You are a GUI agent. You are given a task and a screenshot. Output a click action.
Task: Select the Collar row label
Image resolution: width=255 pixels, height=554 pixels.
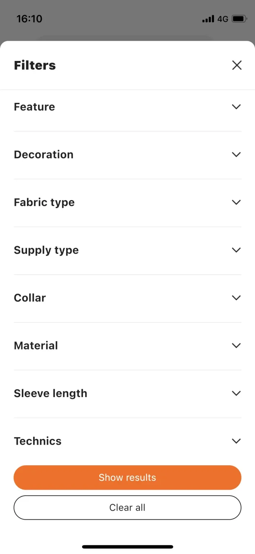point(29,298)
